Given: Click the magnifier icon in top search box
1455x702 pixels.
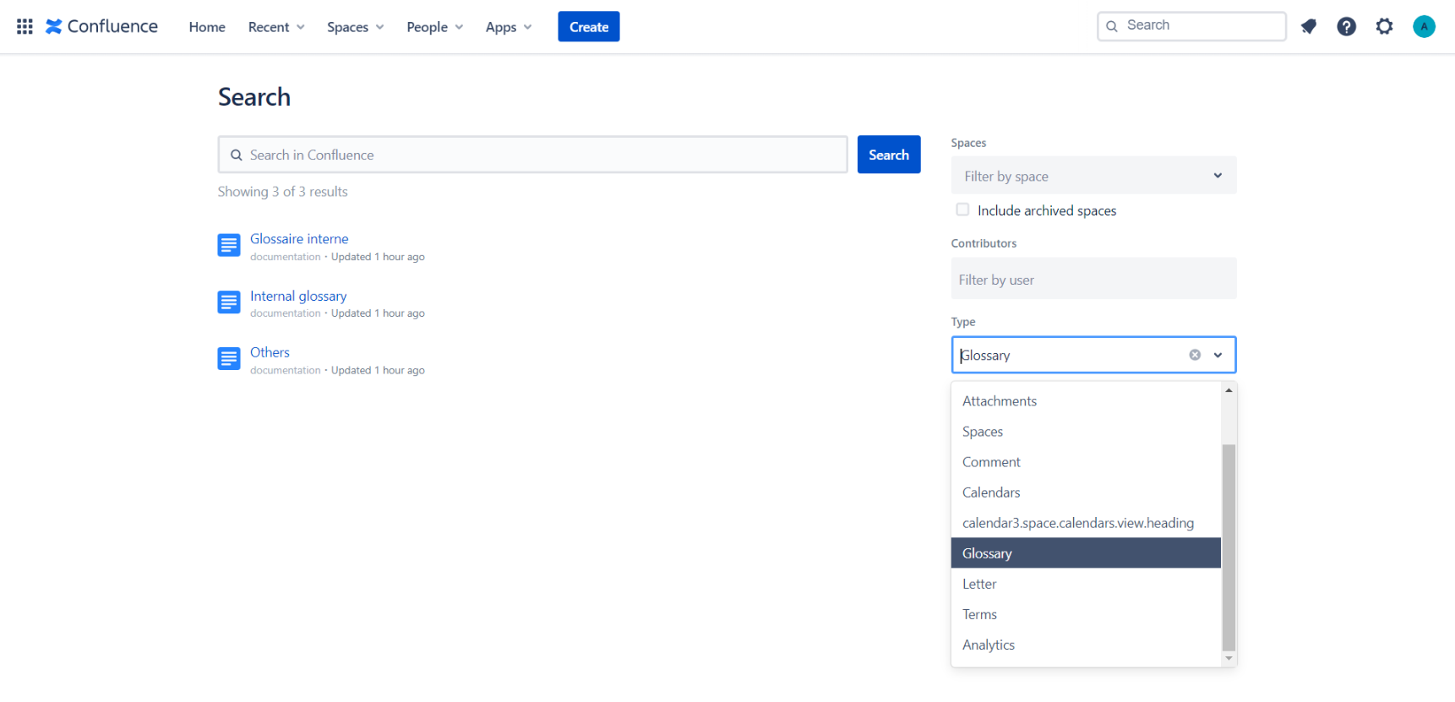Looking at the screenshot, I should click(1112, 26).
